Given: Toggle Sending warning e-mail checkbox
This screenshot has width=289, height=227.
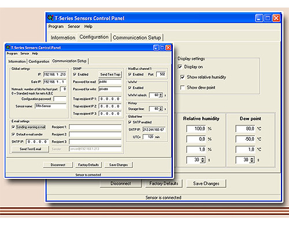Looking at the screenshot, I should pos(13,127).
